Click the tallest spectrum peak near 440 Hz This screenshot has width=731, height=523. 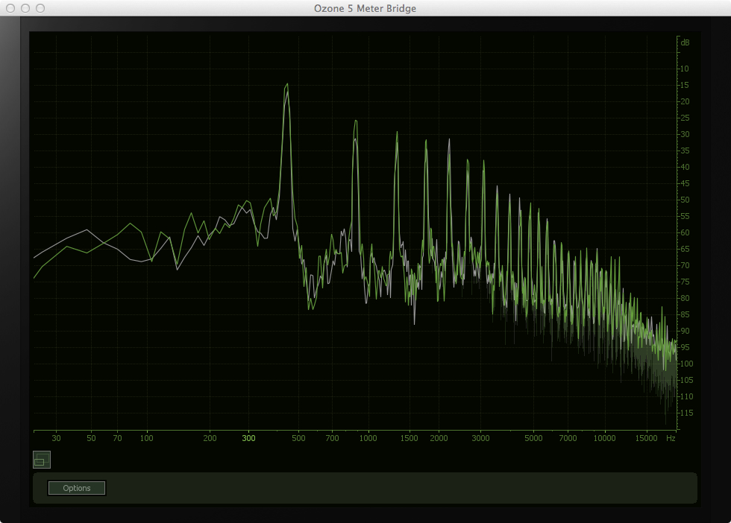pyautogui.click(x=286, y=85)
